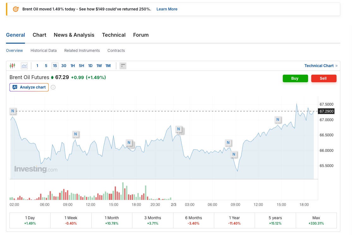Click the 67.2900 current price label
Screen dimensions: 352x235
(x=326, y=111)
